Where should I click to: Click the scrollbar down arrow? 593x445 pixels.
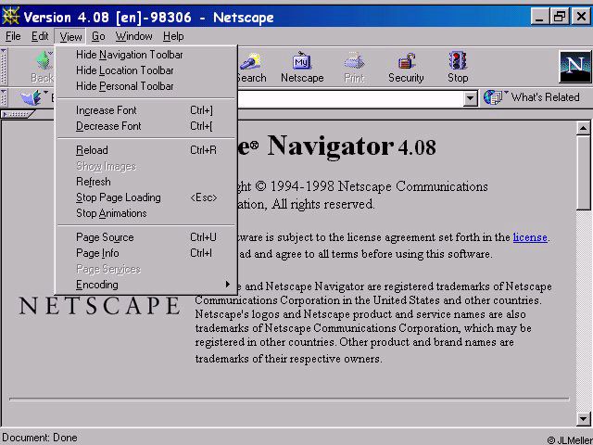click(x=584, y=418)
